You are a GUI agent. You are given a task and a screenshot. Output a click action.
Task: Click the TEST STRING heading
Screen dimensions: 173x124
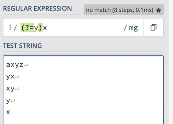click(x=22, y=46)
